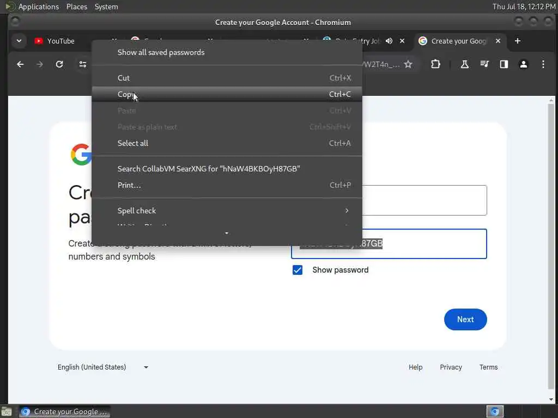Open Chromium three-dot menu
Screen dimensions: 558x418
click(x=543, y=64)
